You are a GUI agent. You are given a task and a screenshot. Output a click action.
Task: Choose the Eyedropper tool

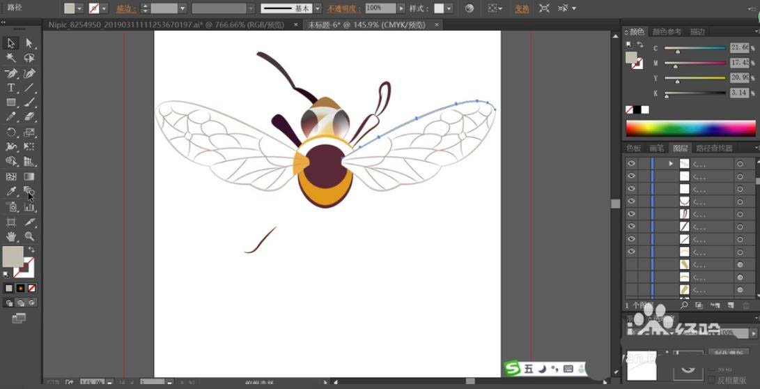pos(11,191)
